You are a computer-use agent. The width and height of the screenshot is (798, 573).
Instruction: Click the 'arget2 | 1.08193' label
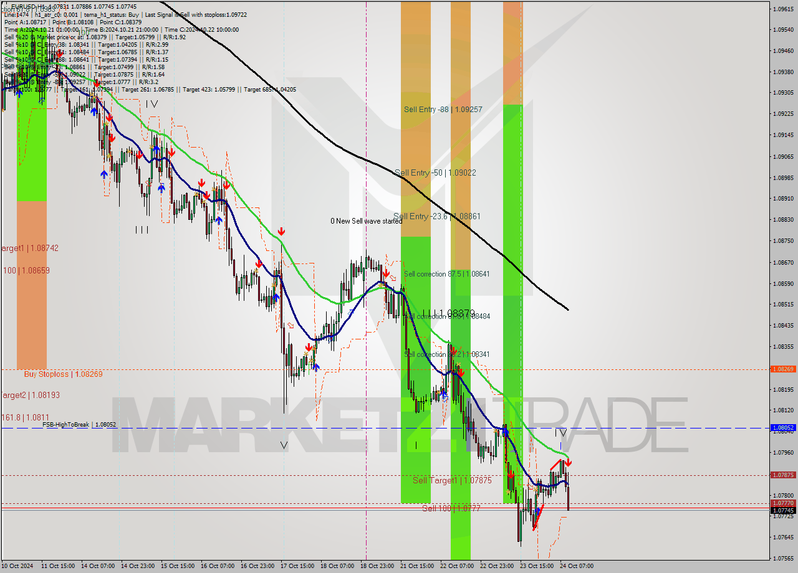click(x=29, y=395)
